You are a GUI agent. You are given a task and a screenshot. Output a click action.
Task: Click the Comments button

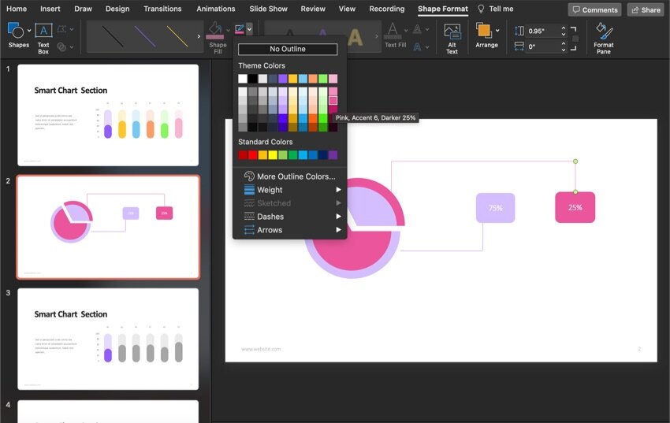(594, 9)
